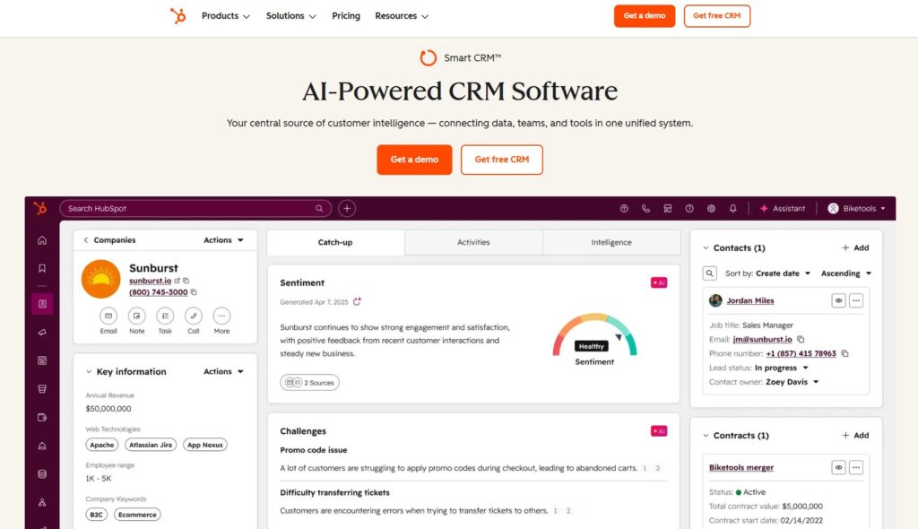Click the home icon in left sidebar

[x=42, y=240]
